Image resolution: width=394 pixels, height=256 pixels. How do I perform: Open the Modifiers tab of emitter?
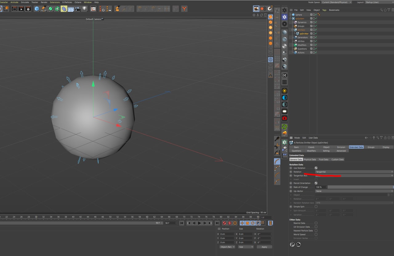coord(311,151)
